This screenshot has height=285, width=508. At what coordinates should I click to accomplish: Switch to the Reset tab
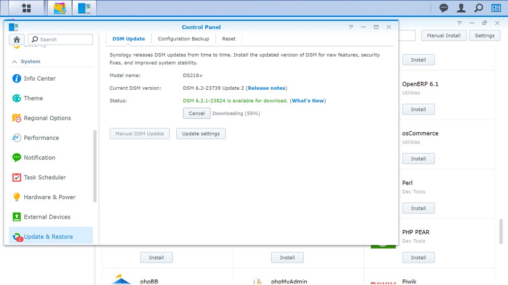pos(229,39)
